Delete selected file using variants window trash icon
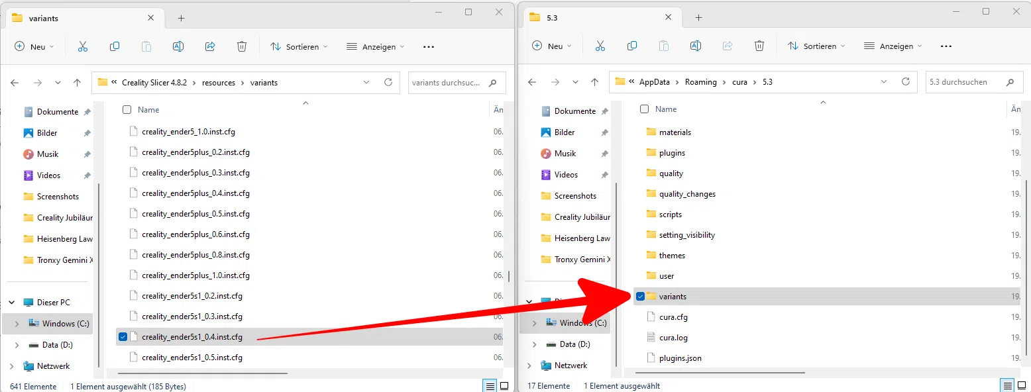 tap(242, 46)
